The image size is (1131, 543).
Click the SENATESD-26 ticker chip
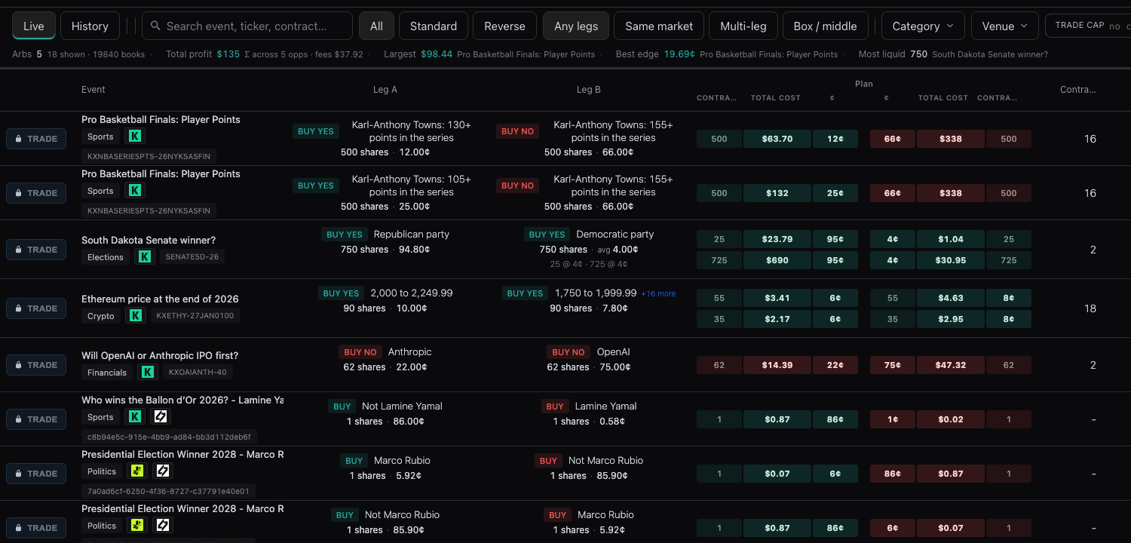click(192, 257)
